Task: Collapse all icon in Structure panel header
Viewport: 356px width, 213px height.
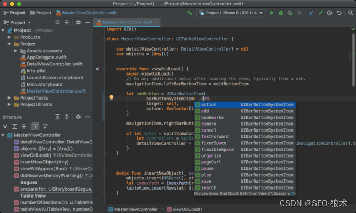Action: 67,117
